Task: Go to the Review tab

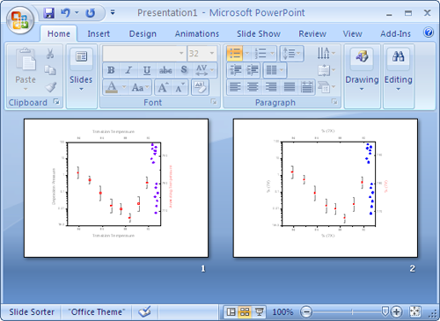Action: click(x=312, y=34)
